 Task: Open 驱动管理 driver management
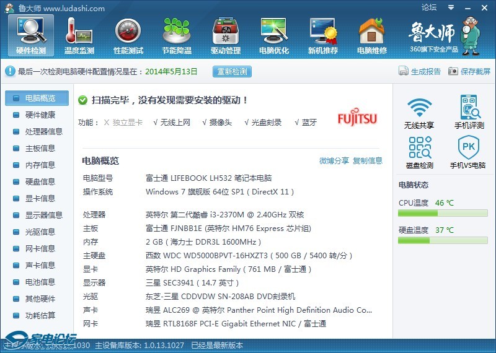point(225,35)
